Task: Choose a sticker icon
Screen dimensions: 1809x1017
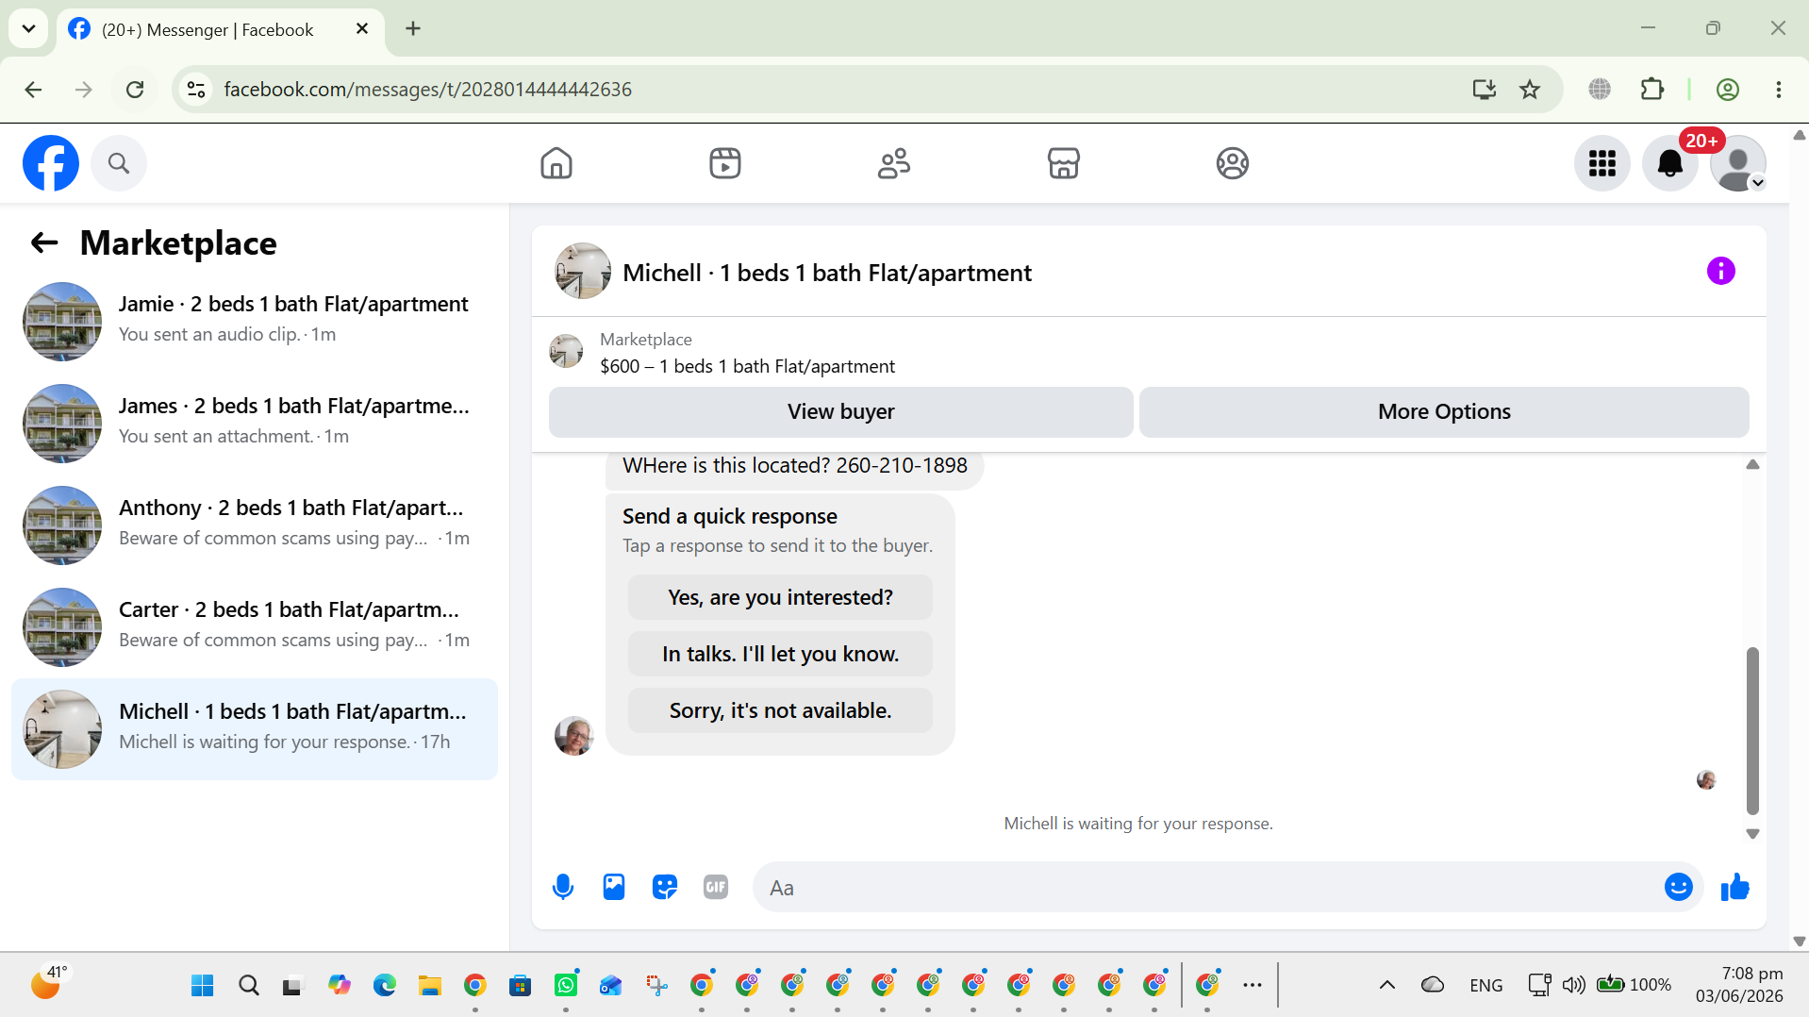Action: click(665, 887)
